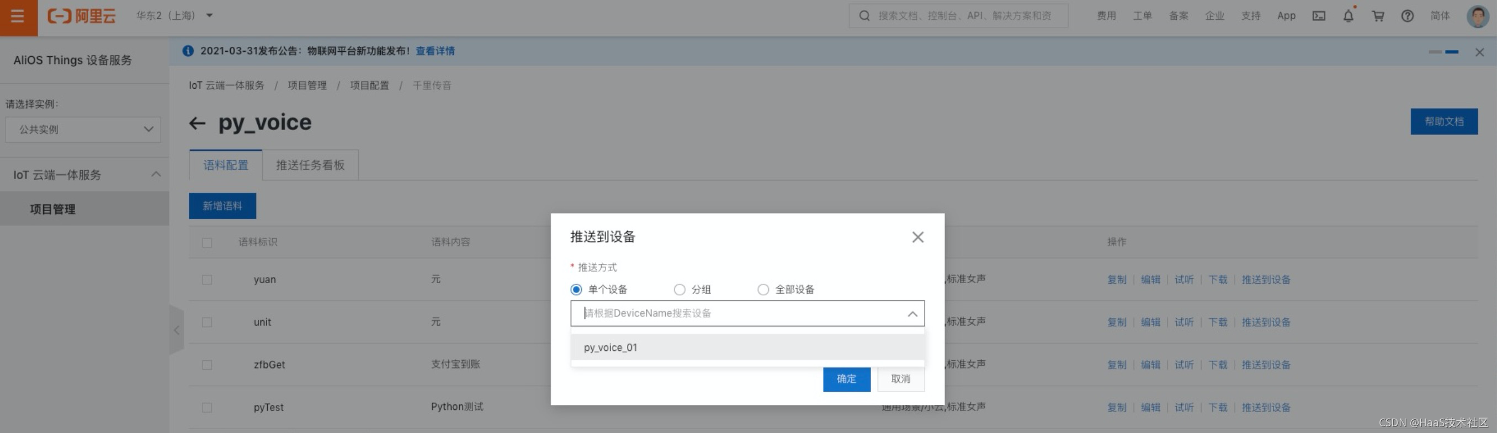1497x433 pixels.
Task: Go back with the arrow beside py_voice
Action: 198,123
